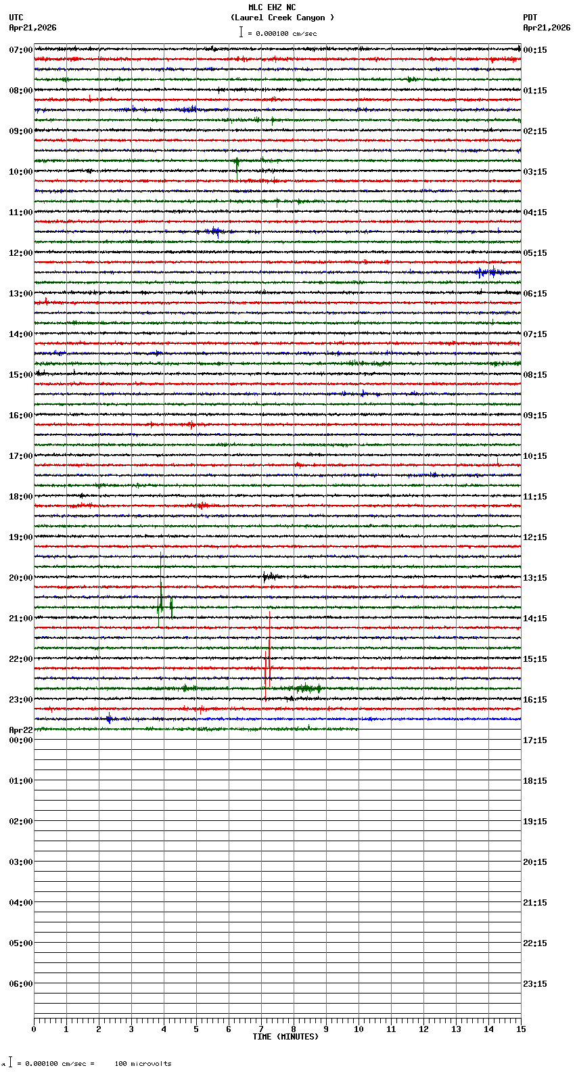Click the '21:00' UTC time label

[20, 619]
